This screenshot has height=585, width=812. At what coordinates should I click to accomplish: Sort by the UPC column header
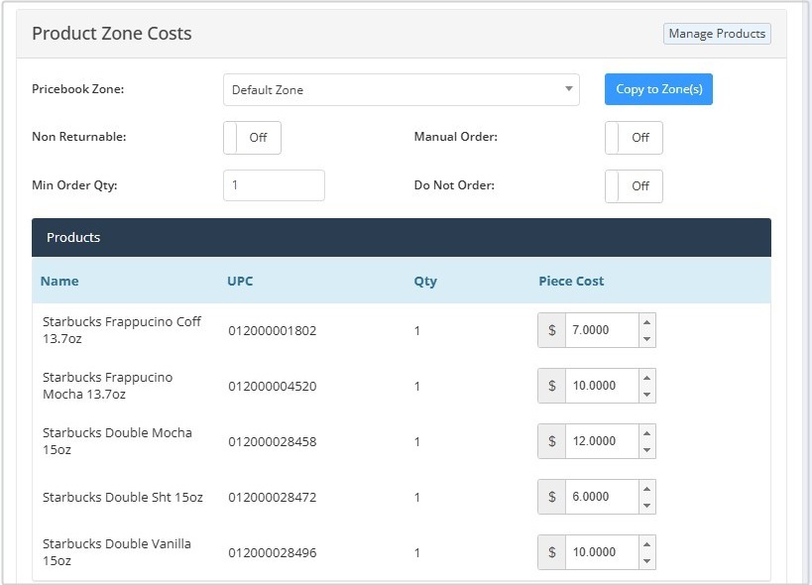click(x=240, y=282)
